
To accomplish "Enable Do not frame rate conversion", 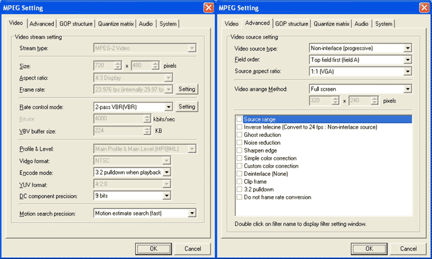I will pyautogui.click(x=239, y=197).
